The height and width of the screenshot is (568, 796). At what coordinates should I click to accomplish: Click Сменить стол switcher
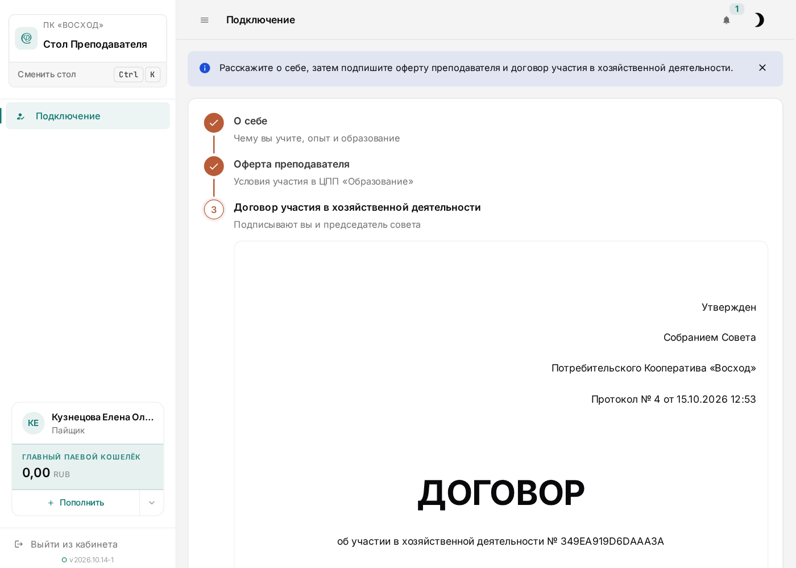coord(88,74)
